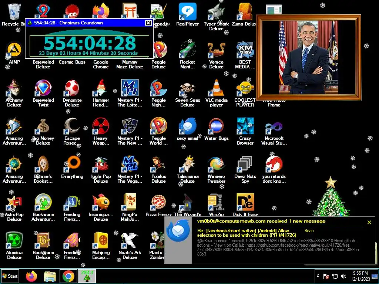This screenshot has height=284, width=379.
Task: Open Google Chrome desktop shortcut
Action: point(101,64)
